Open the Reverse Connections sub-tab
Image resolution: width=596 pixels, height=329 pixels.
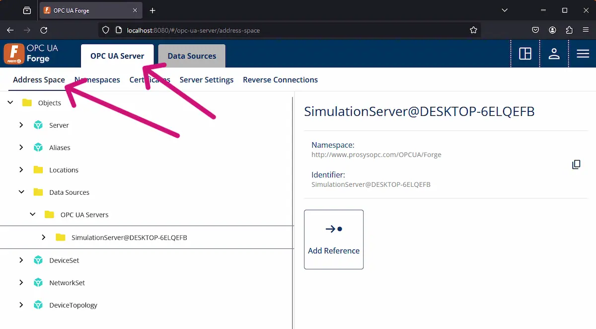click(x=280, y=80)
